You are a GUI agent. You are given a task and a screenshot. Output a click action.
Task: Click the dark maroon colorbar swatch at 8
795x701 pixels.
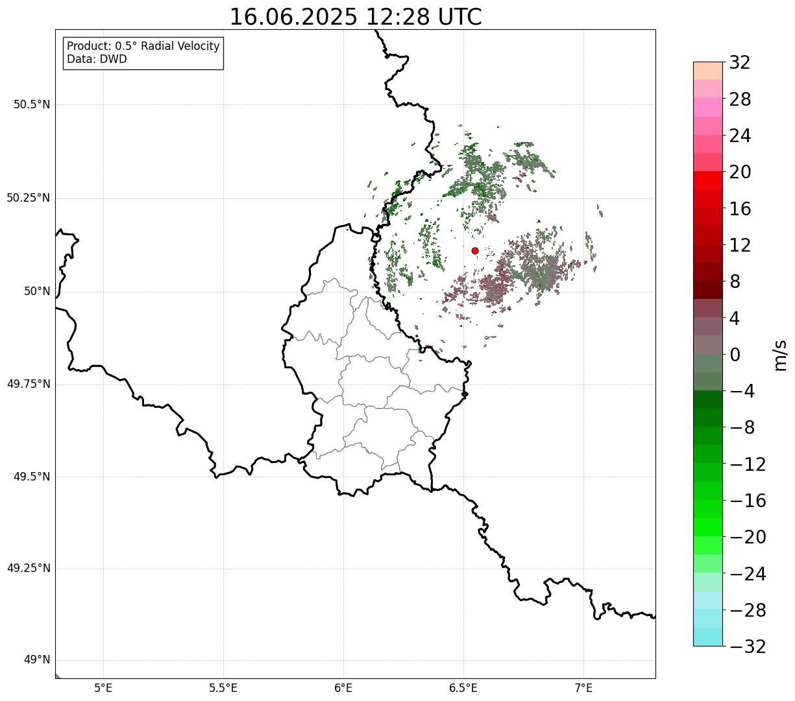click(x=707, y=290)
